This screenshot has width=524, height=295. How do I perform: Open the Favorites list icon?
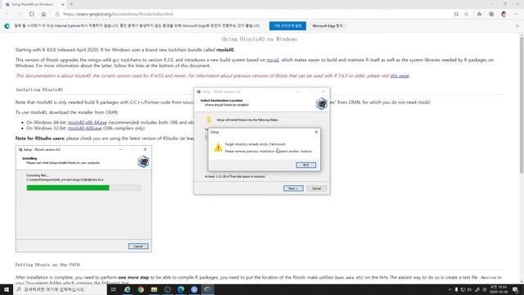[479, 14]
